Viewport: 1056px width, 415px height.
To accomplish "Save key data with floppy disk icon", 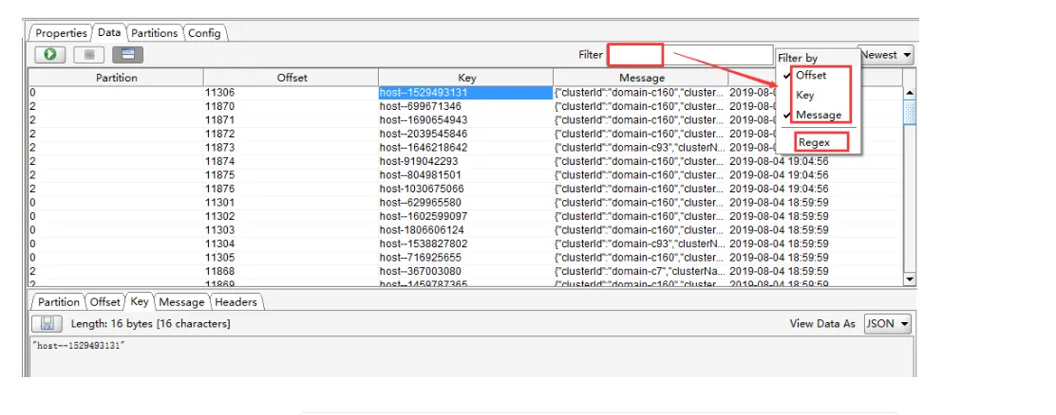I will click(47, 324).
